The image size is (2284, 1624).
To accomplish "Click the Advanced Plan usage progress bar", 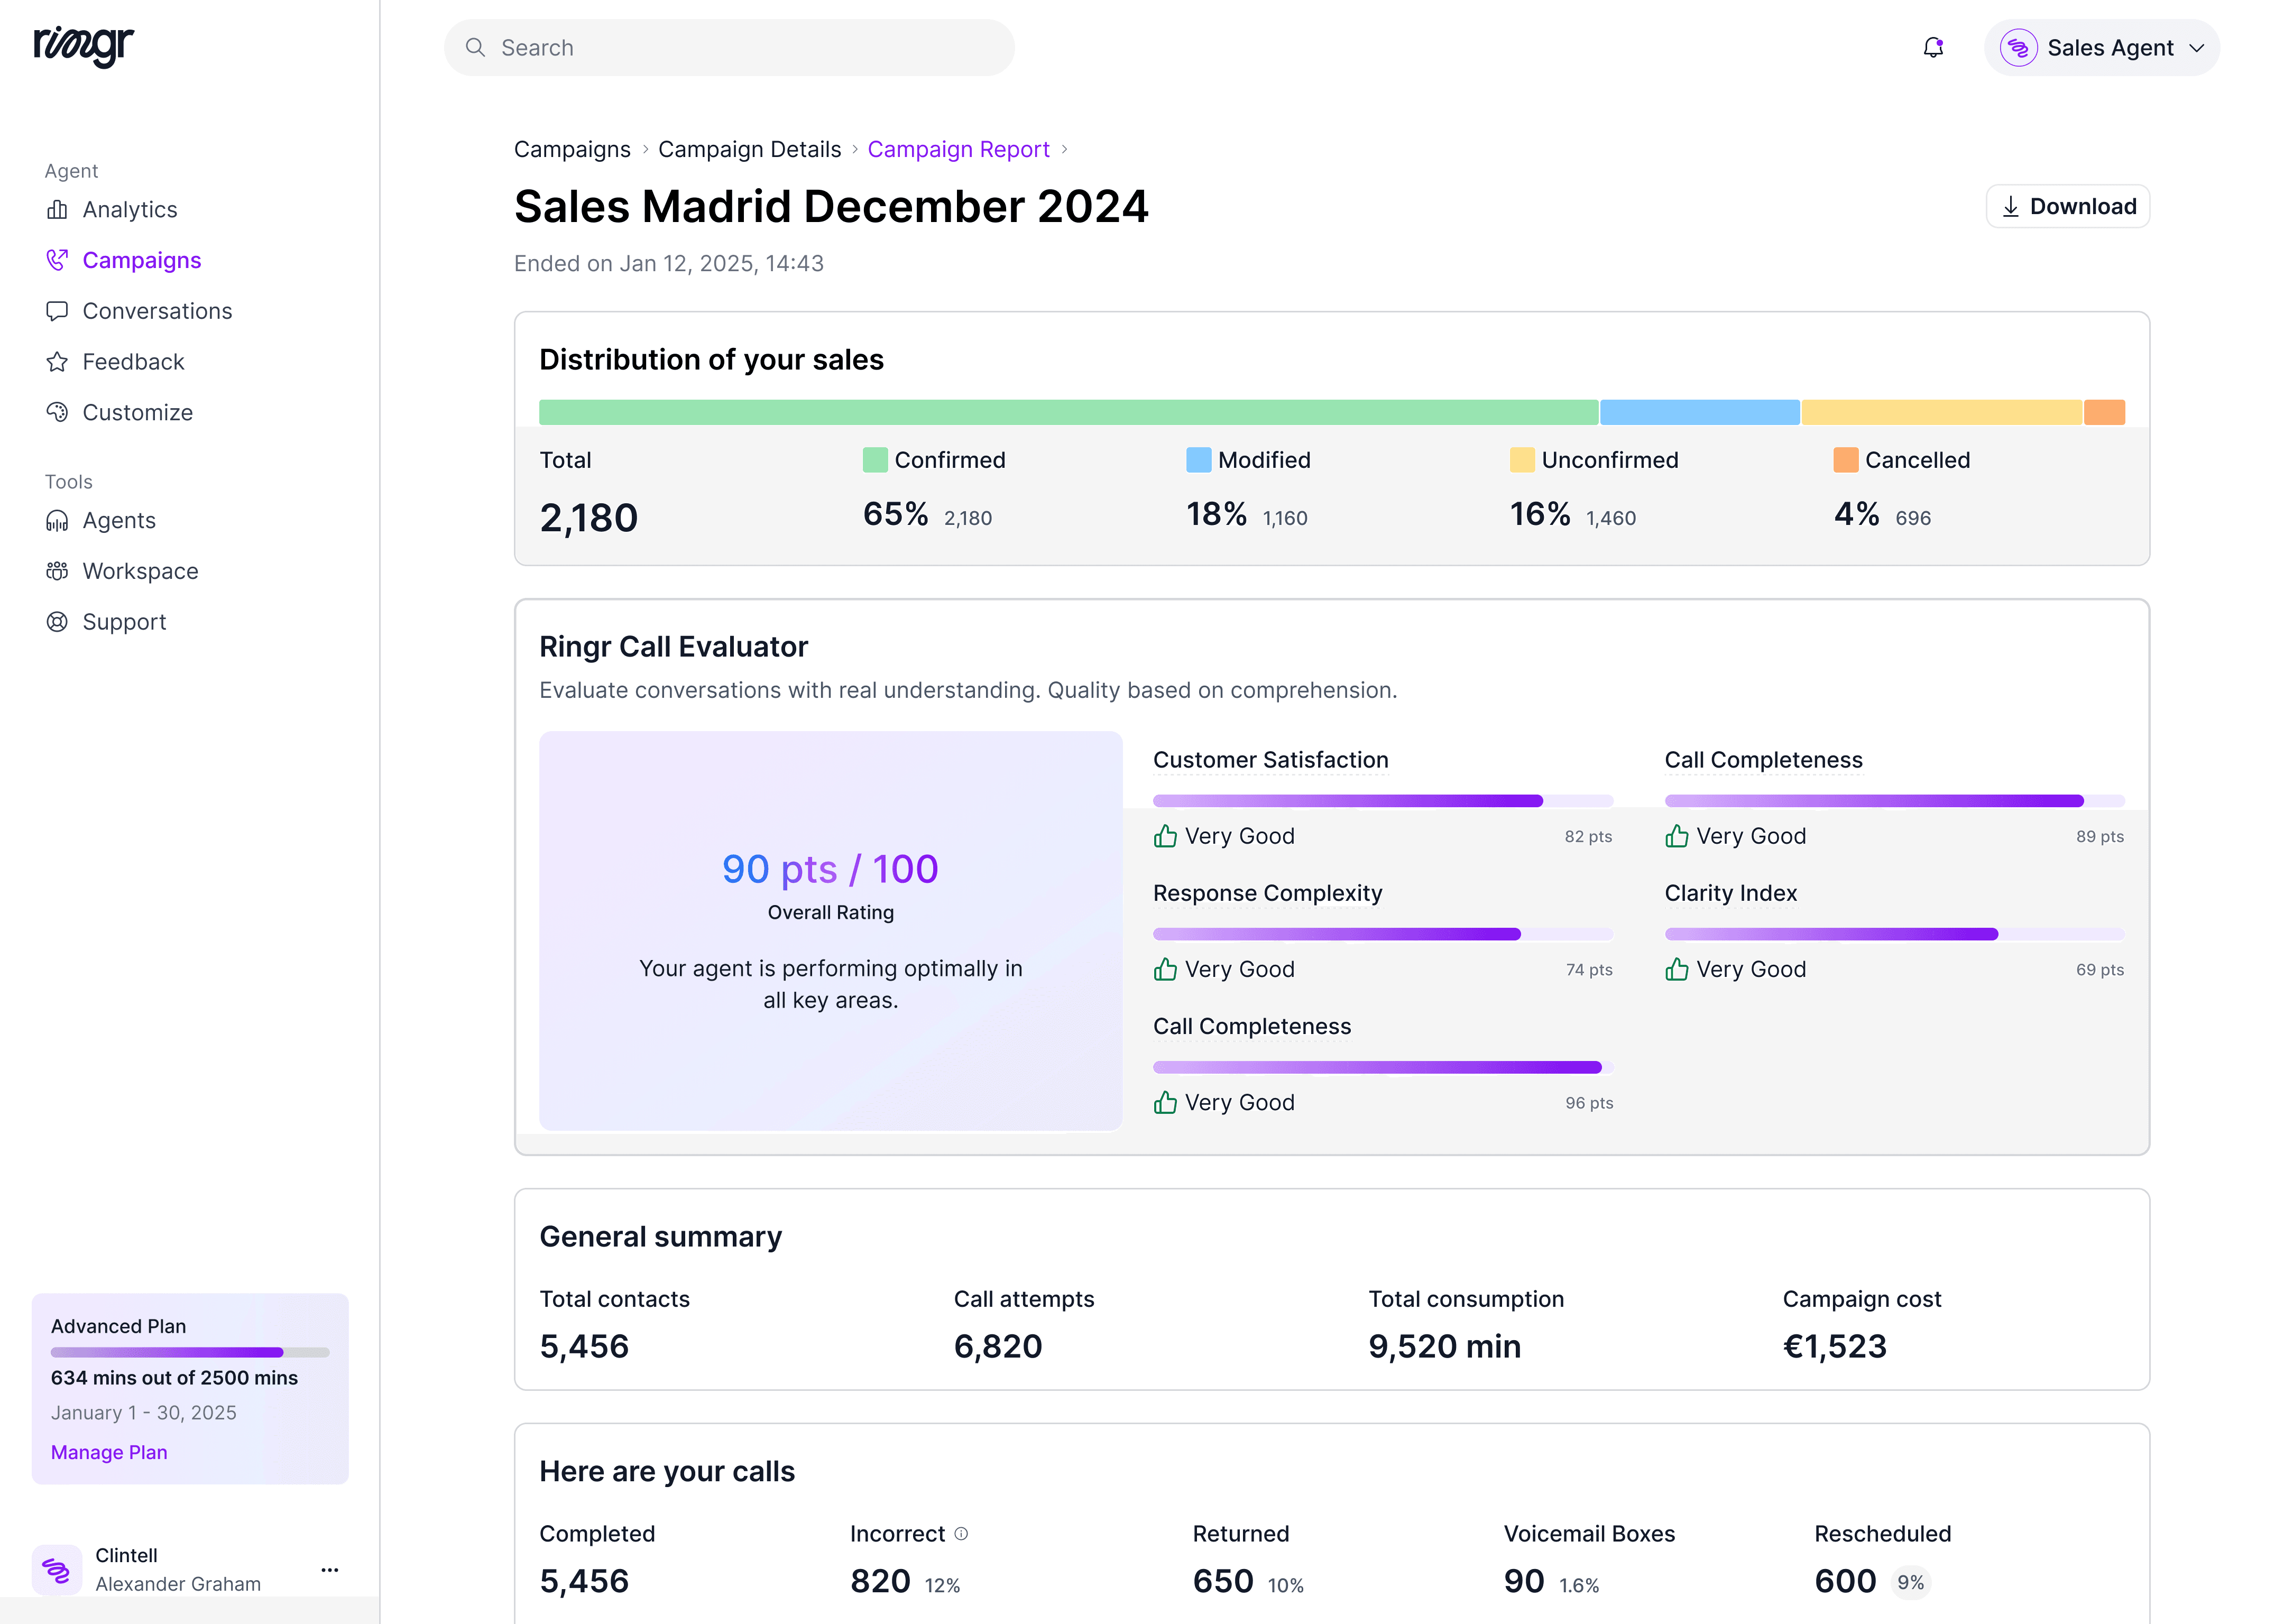I will [190, 1352].
